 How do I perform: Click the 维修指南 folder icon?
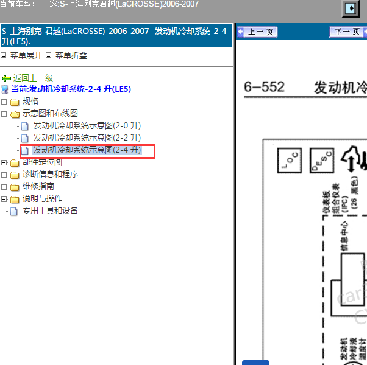[15, 187]
